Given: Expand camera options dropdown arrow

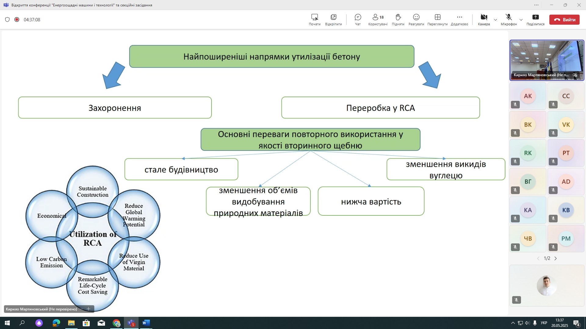Looking at the screenshot, I should click(495, 20).
